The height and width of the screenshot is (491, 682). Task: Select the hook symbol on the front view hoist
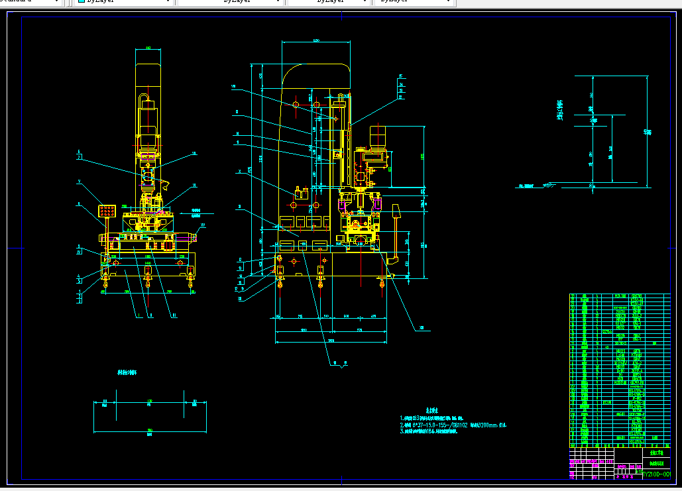click(165, 184)
